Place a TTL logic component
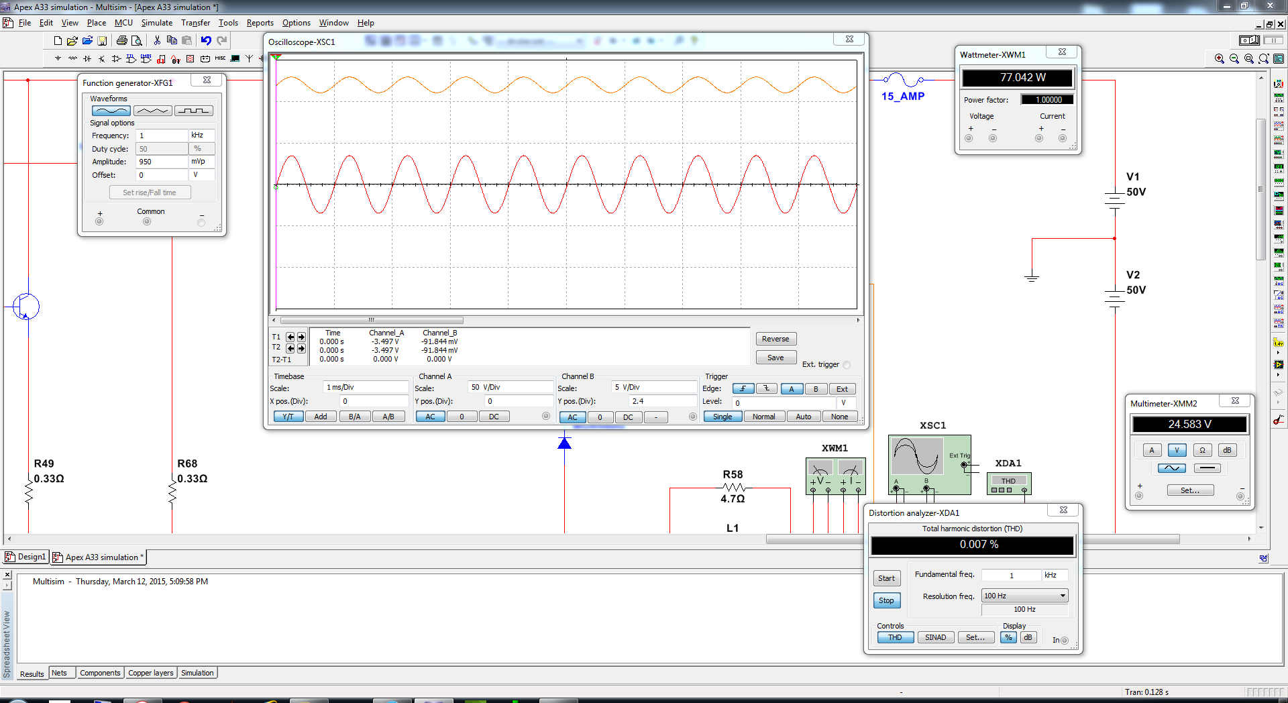This screenshot has width=1288, height=703. (x=131, y=58)
